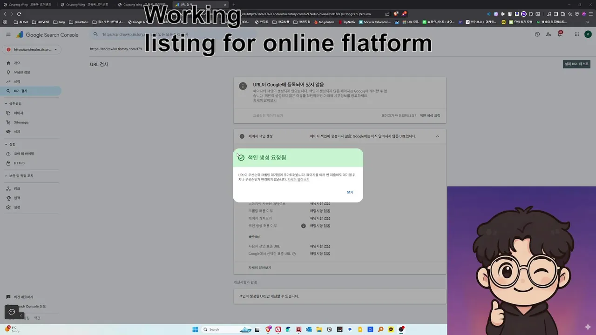Close the URL 검사 browser tab
The image size is (596, 335).
[x=225, y=5]
